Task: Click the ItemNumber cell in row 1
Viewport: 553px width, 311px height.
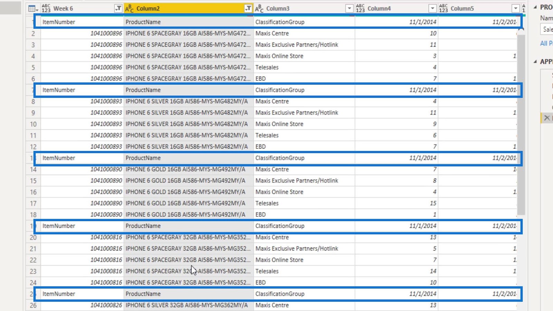Action: tap(82, 22)
